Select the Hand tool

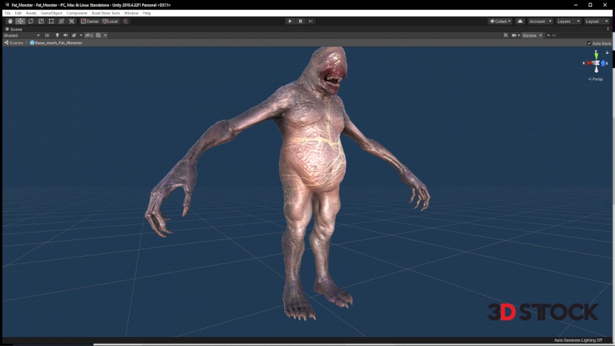(10, 21)
